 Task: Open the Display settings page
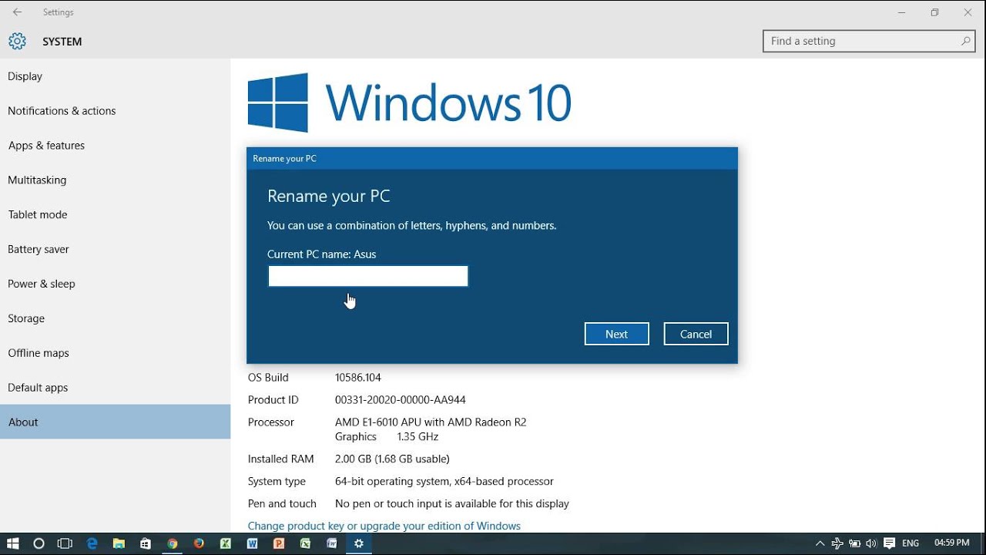(x=116, y=76)
